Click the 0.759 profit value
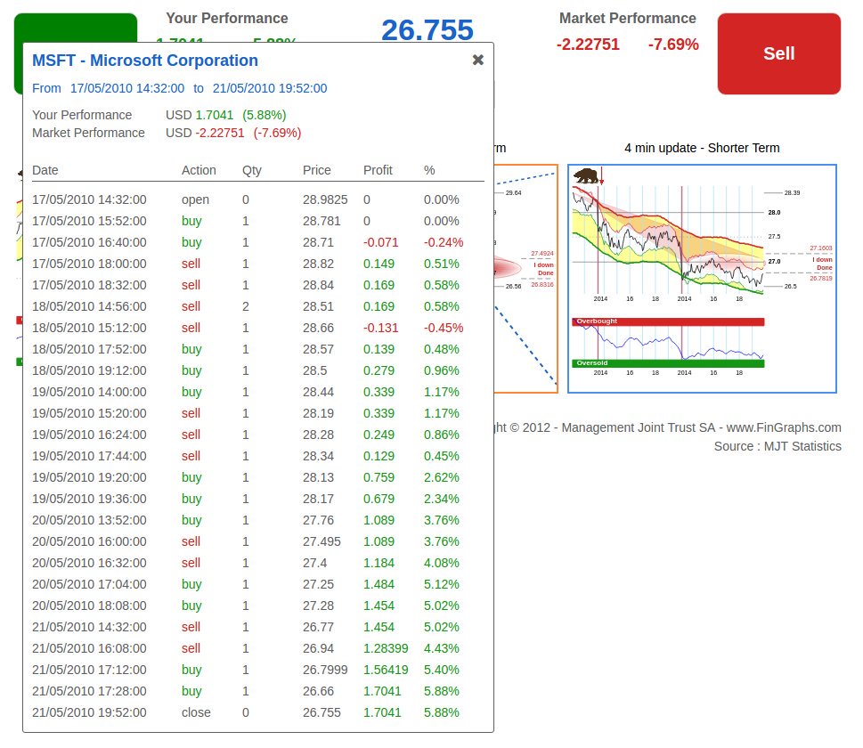 coord(379,478)
